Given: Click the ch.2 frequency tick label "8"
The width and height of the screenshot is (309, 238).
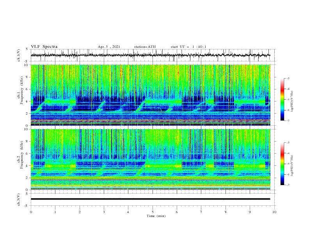Looking at the screenshot, I should click(27, 142).
